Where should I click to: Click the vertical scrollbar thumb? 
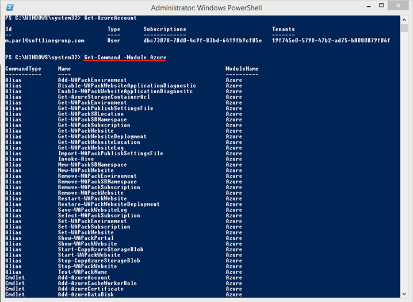click(404, 28)
